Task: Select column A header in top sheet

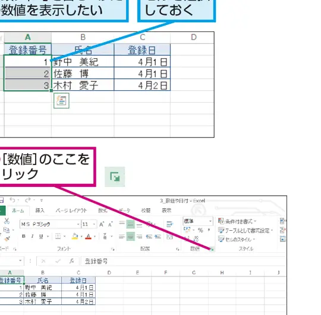Action: tap(28, 37)
